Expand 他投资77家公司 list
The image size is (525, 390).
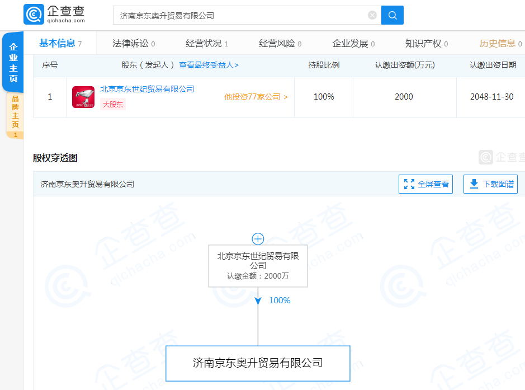coord(256,97)
